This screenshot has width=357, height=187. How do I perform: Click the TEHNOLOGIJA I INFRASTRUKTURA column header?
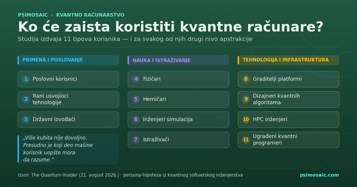[x=289, y=60]
